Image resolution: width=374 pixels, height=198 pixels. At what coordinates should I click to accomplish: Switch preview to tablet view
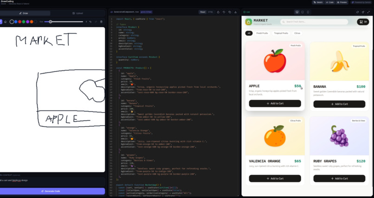point(303,12)
